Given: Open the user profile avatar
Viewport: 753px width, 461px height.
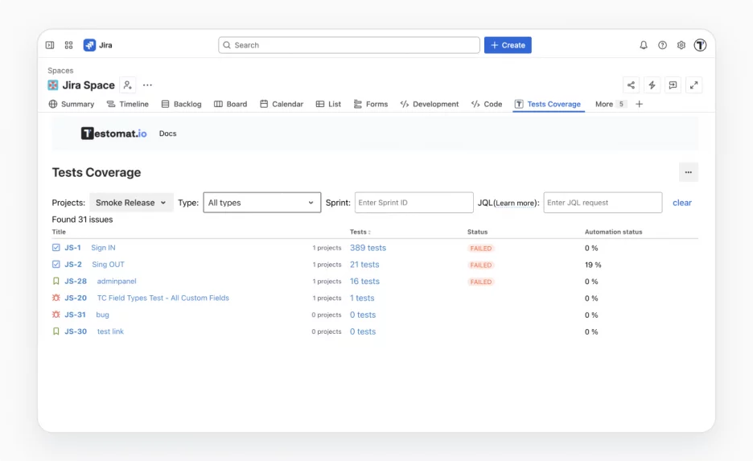Looking at the screenshot, I should click(x=700, y=45).
